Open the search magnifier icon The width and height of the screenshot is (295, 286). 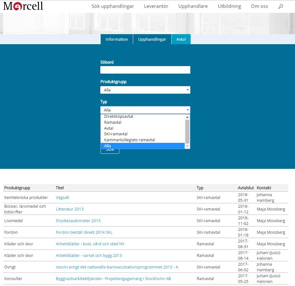click(281, 6)
